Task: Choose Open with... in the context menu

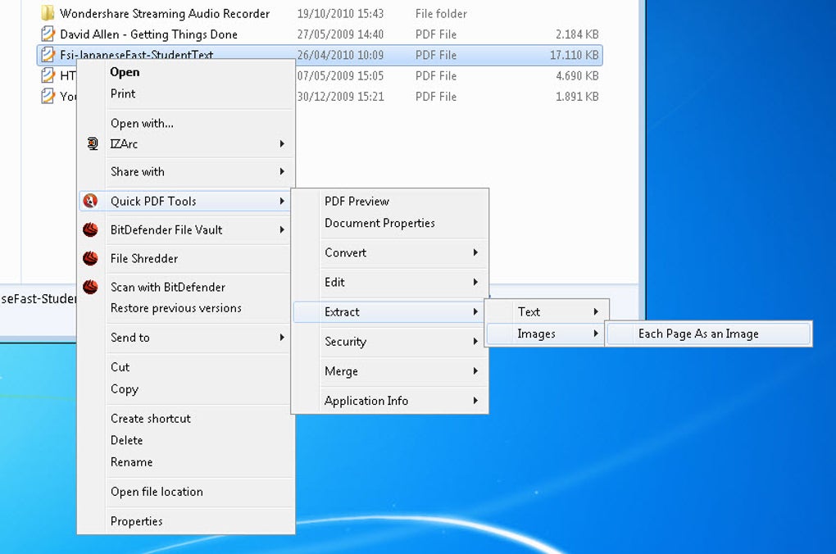Action: (142, 123)
